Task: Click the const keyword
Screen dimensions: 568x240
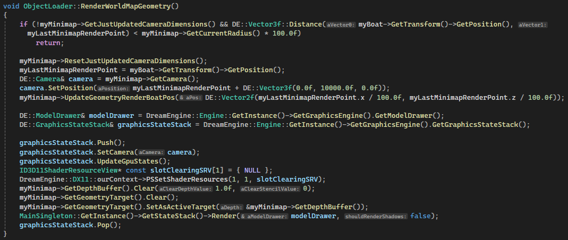Action: point(136,170)
